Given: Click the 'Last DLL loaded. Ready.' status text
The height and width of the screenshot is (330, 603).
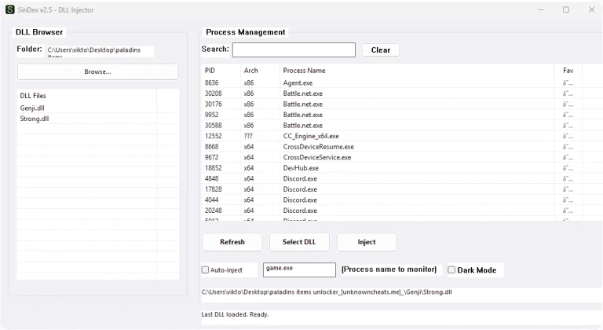Looking at the screenshot, I should click(x=235, y=314).
